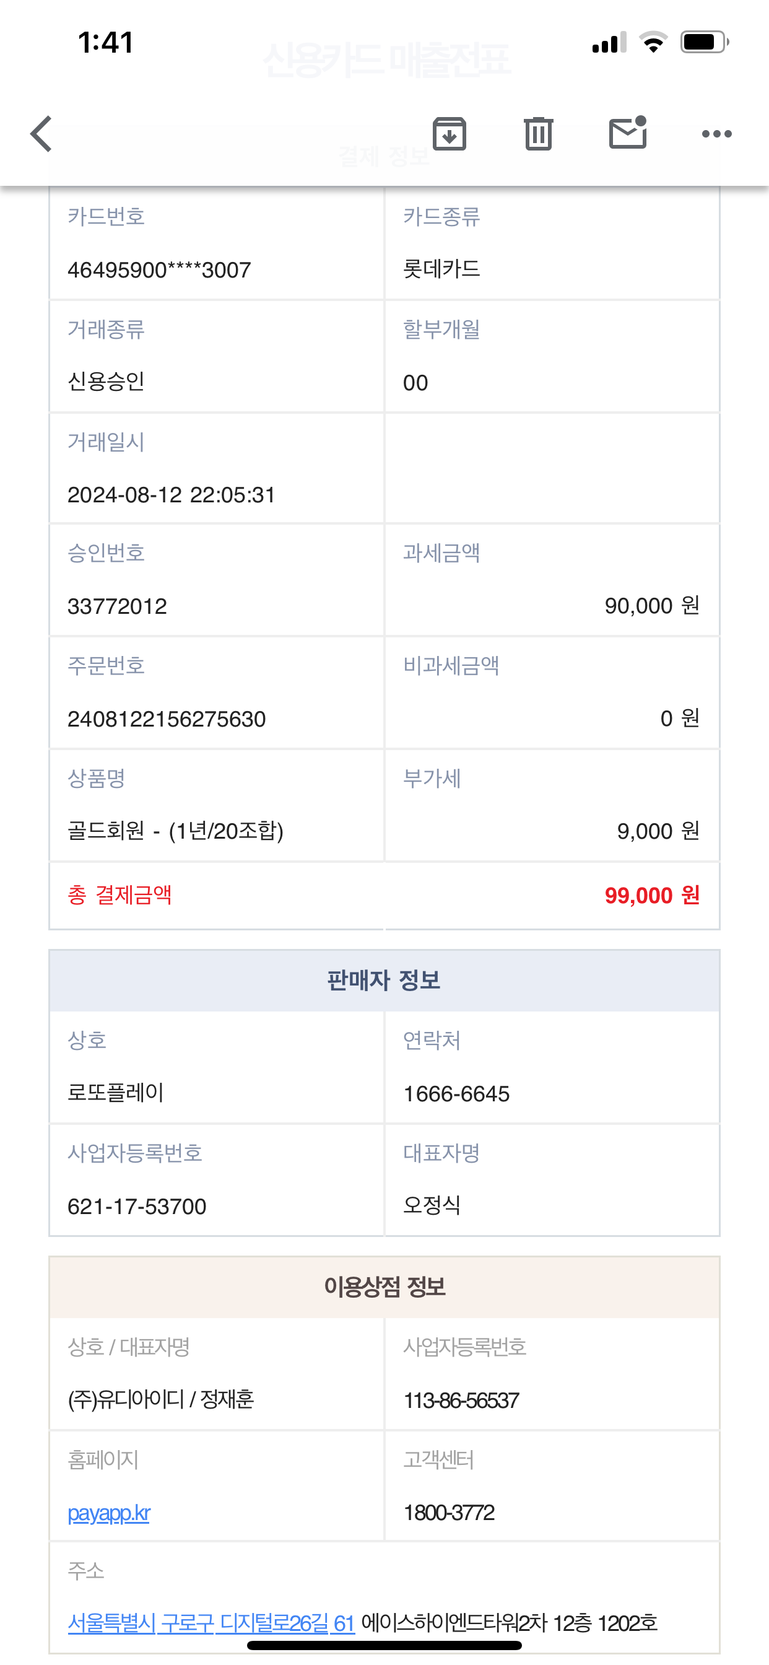
Task: Open the 서울특별시 구로구 디지털로26길 61 address link
Action: click(211, 1623)
